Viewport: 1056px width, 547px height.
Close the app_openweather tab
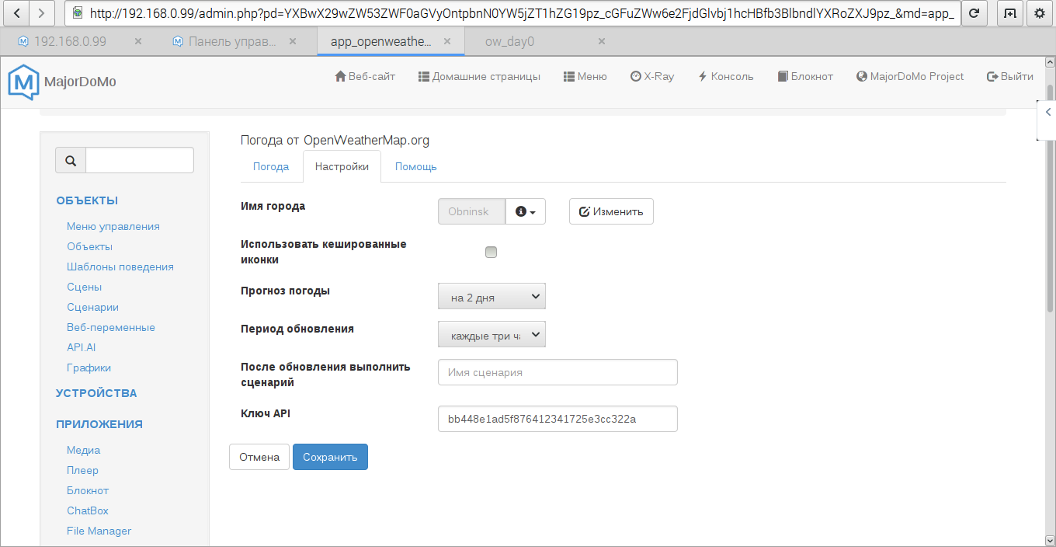coord(447,41)
